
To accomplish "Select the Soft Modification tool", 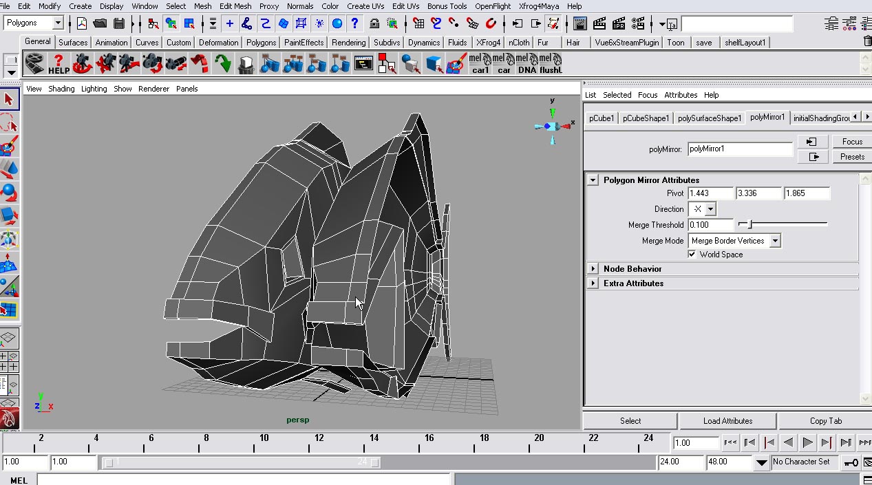I will click(9, 263).
